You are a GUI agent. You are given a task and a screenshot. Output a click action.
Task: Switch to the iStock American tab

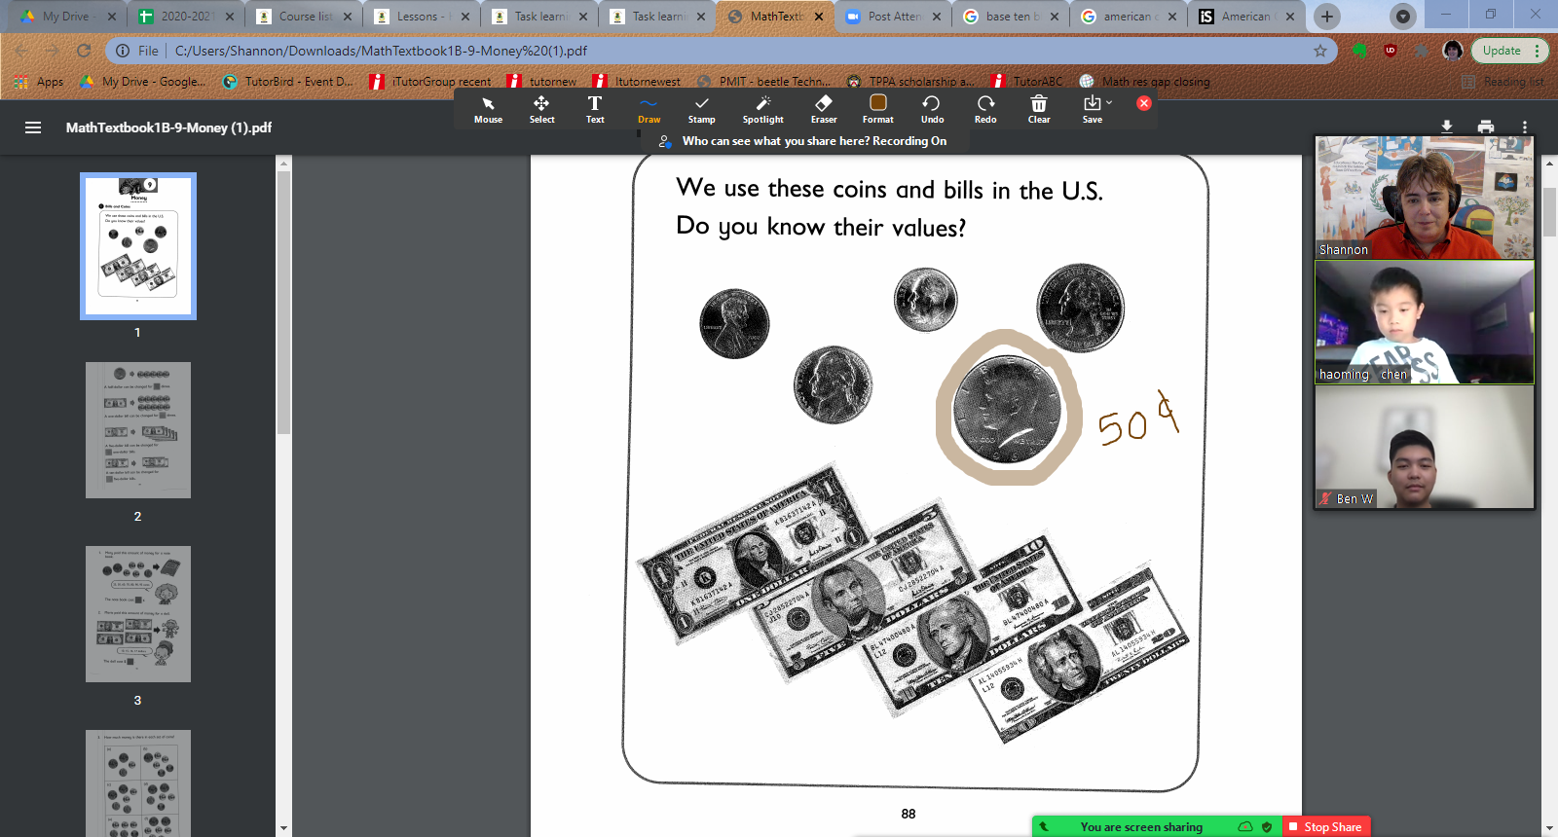(1247, 17)
